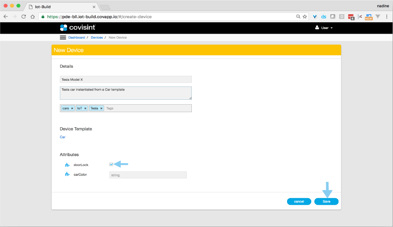Click the 'ds' browser extension icon
The width and height of the screenshot is (393, 227).
324,17
